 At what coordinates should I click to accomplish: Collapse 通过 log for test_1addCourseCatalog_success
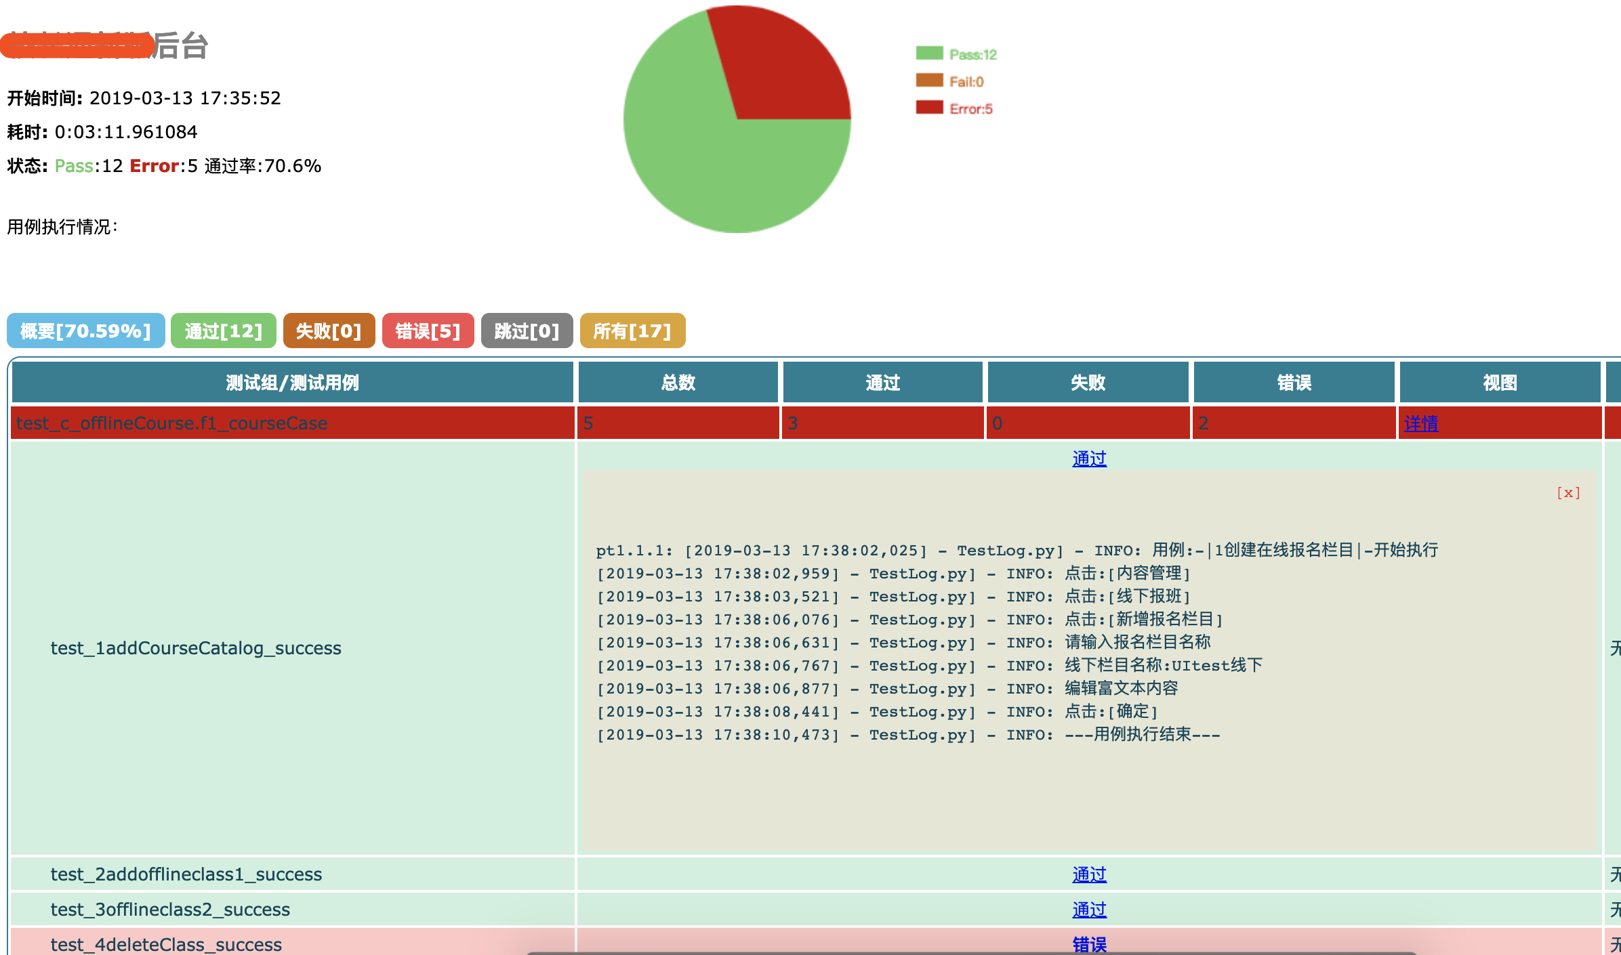[x=1089, y=459]
